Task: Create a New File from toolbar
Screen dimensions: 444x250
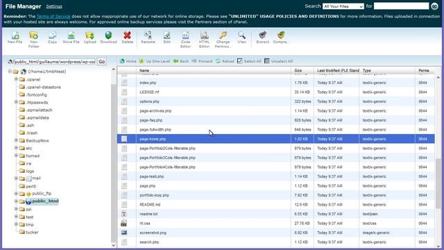Action: pyautogui.click(x=15, y=37)
